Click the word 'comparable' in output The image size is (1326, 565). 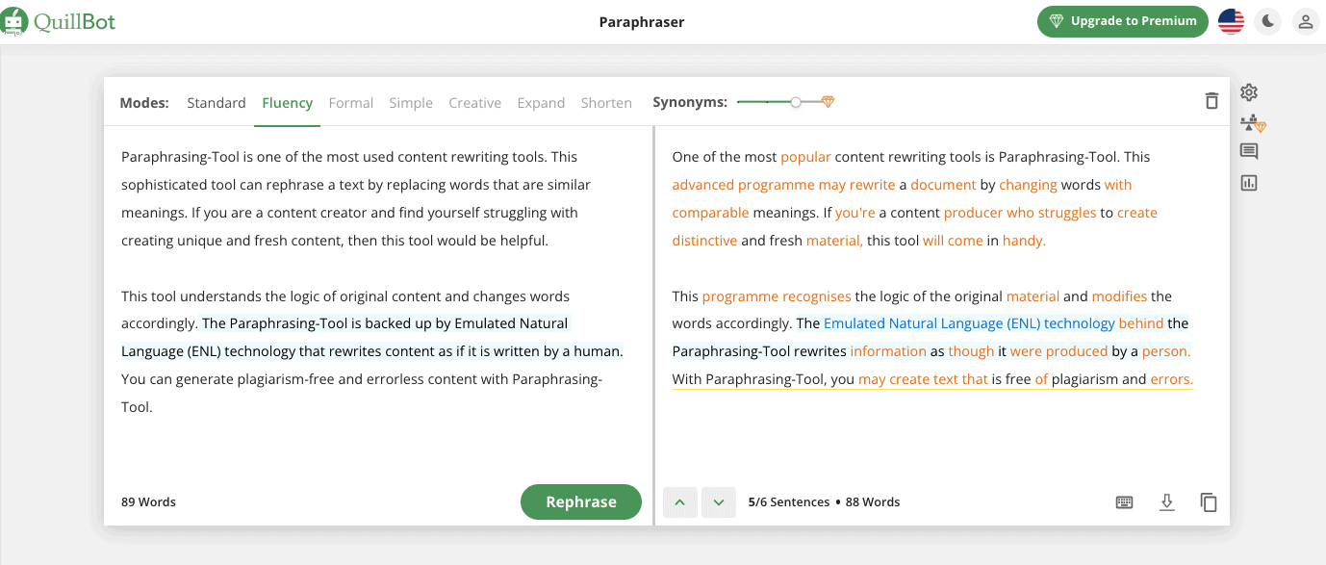(710, 213)
